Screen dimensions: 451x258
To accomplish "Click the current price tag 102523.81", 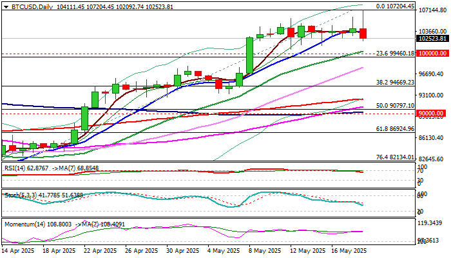I will [x=433, y=39].
